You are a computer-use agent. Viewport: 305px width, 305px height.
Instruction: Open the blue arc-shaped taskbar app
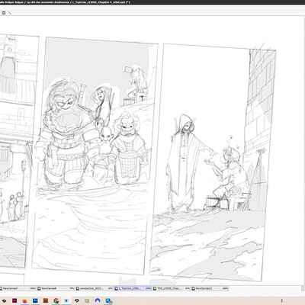click(98, 300)
